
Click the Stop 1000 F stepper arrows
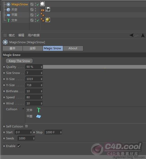(61, 132)
